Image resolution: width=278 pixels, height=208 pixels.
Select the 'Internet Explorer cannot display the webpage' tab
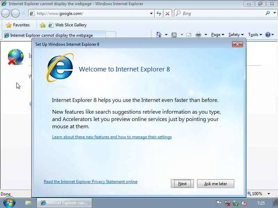[x=54, y=35]
